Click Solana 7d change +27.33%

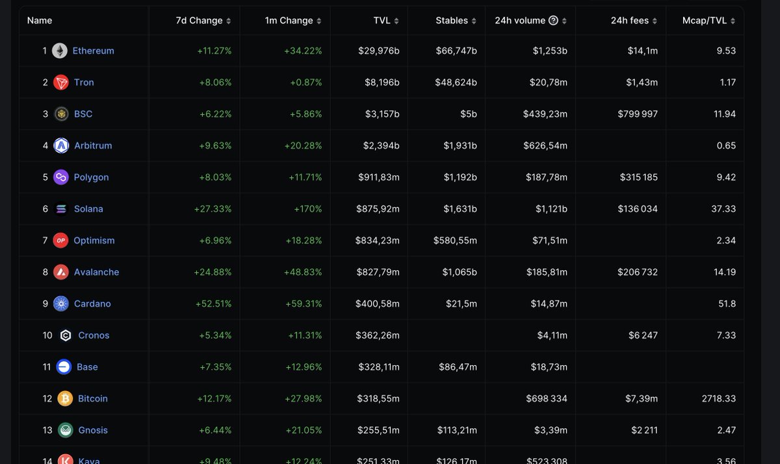tap(213, 209)
